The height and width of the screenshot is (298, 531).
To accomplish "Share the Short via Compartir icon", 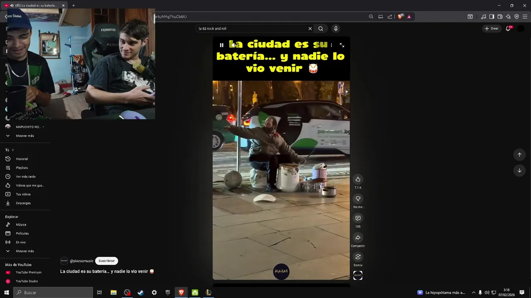I will point(358,238).
